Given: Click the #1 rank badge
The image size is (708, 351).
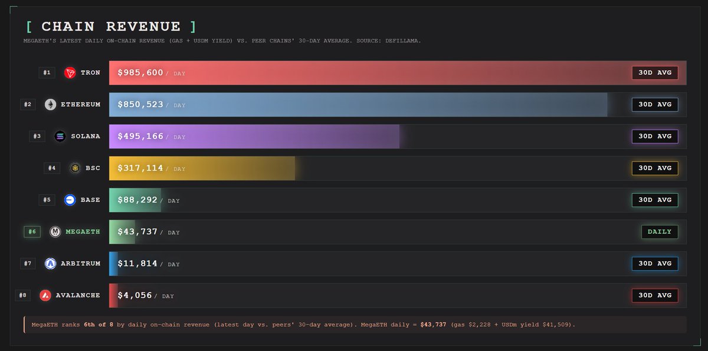Looking at the screenshot, I should pyautogui.click(x=47, y=73).
